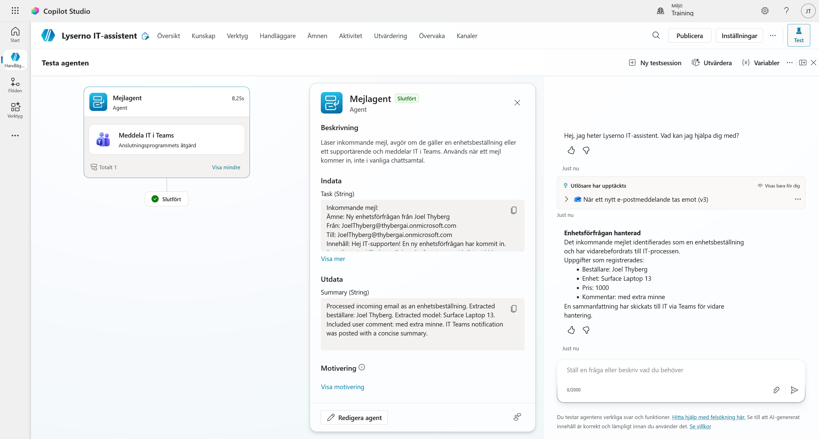This screenshot has height=439, width=819.
Task: Open the Handläggare tab
Action: pos(278,36)
